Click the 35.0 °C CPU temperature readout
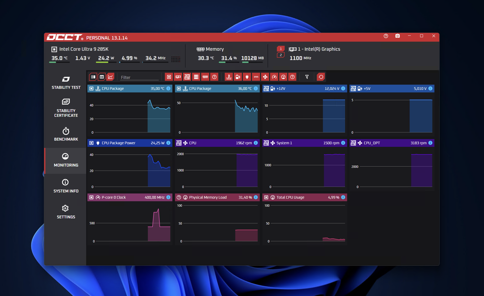 (60, 58)
